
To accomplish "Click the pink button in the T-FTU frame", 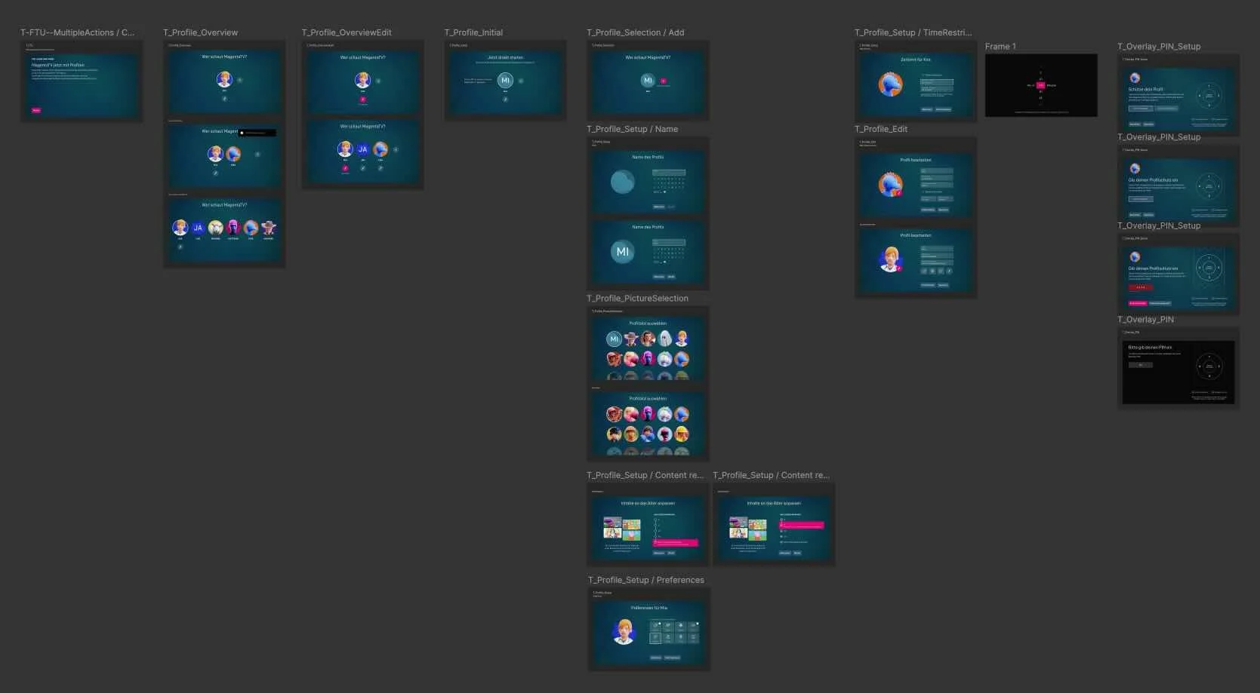I will click(x=36, y=110).
